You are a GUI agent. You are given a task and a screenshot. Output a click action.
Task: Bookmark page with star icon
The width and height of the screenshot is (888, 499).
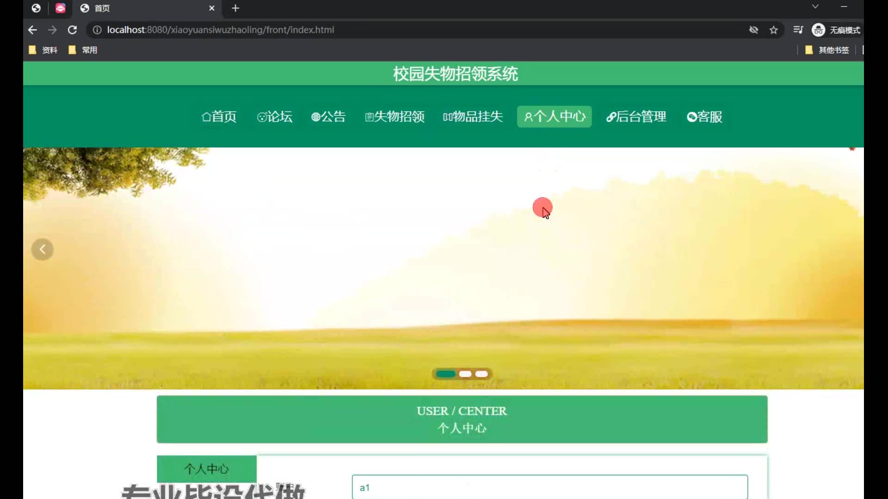(774, 30)
